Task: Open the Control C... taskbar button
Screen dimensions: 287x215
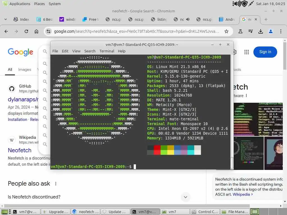Action: (x=205, y=212)
